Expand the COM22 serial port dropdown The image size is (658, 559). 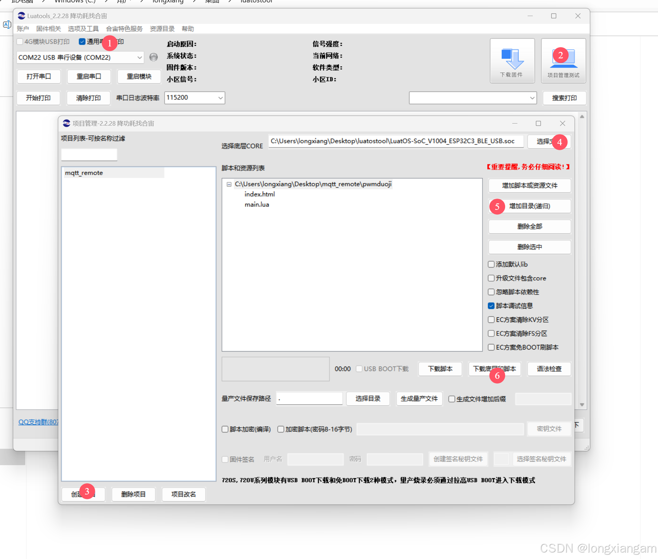(x=139, y=57)
